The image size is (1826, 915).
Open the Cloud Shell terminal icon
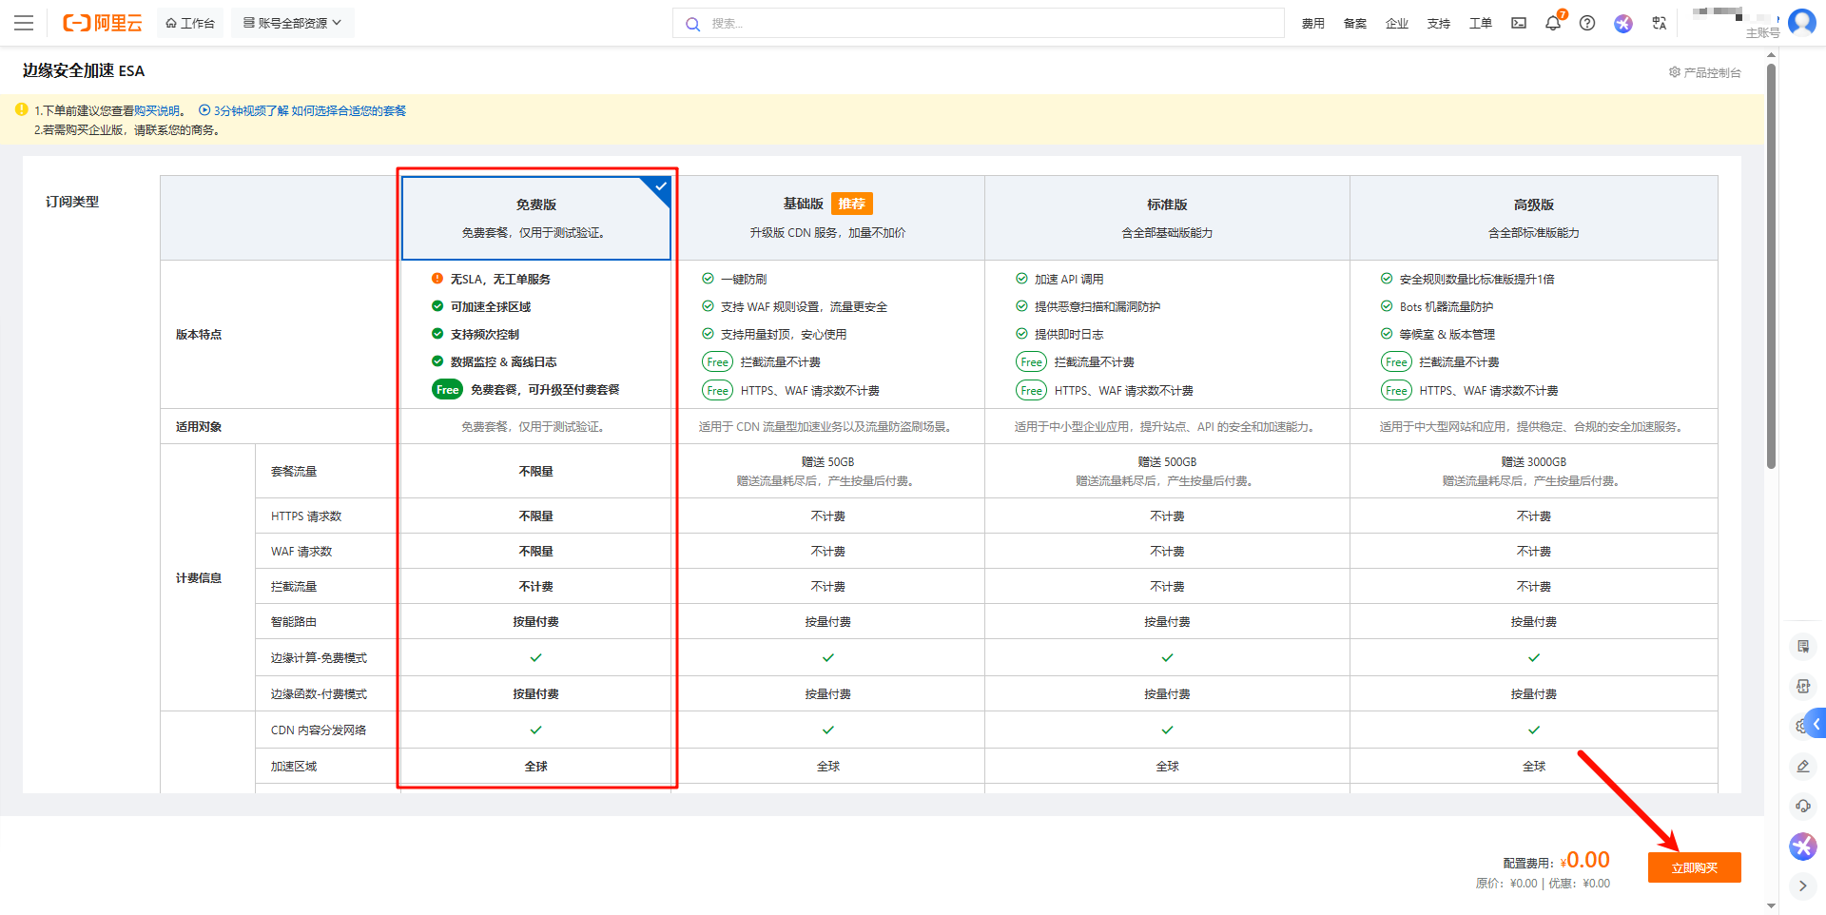[1519, 23]
